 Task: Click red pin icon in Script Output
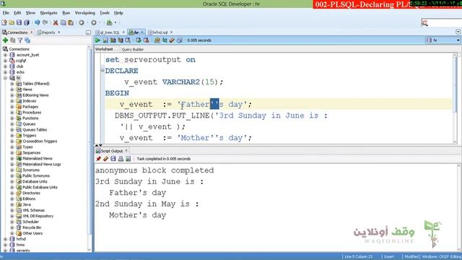[98, 159]
